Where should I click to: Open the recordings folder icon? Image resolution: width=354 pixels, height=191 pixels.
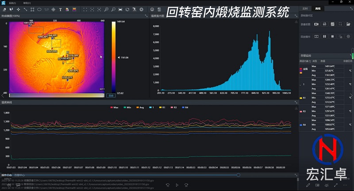(348, 24)
